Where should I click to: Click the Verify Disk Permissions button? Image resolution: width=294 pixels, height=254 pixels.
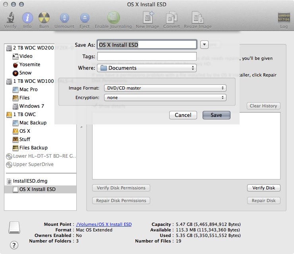click(121, 188)
